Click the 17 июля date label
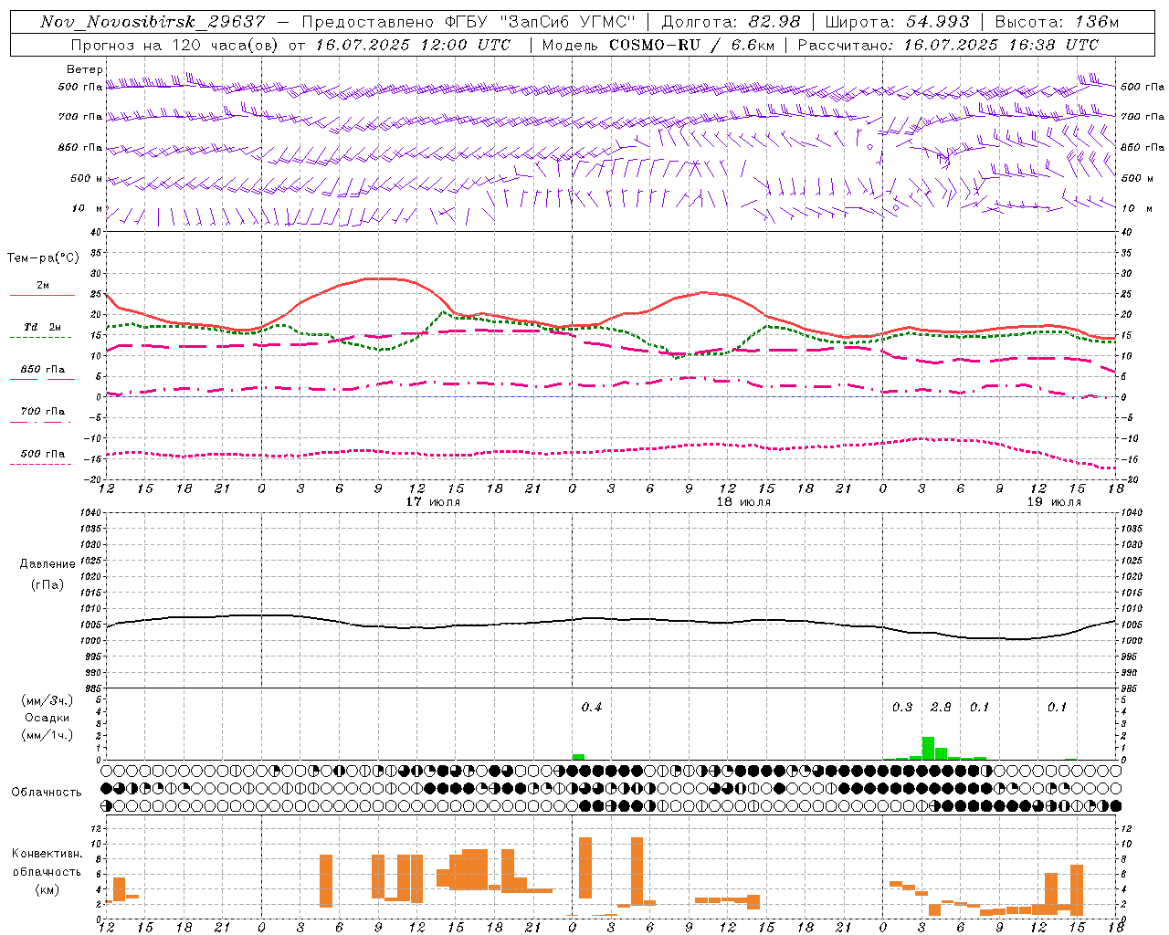 point(433,502)
